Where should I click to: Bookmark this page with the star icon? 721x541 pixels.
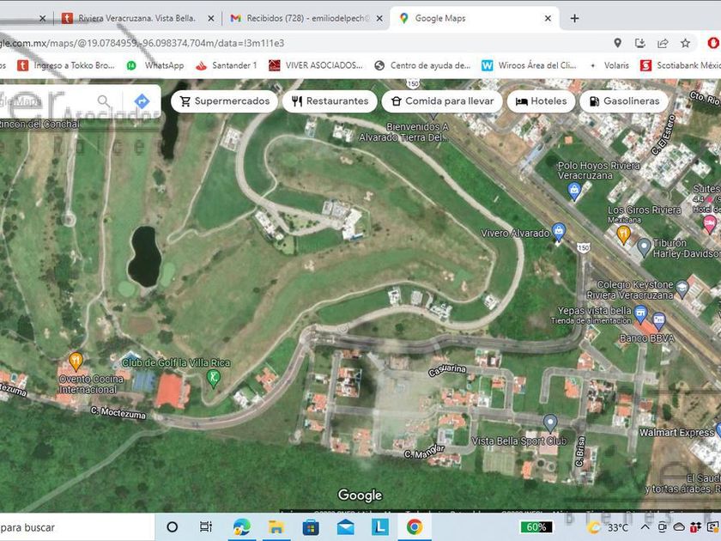[685, 43]
